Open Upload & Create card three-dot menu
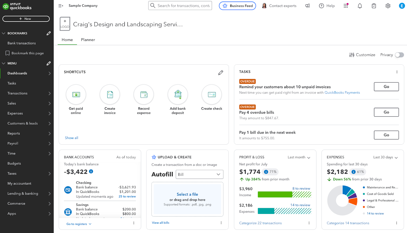This screenshot has width=407, height=233. (x=221, y=223)
